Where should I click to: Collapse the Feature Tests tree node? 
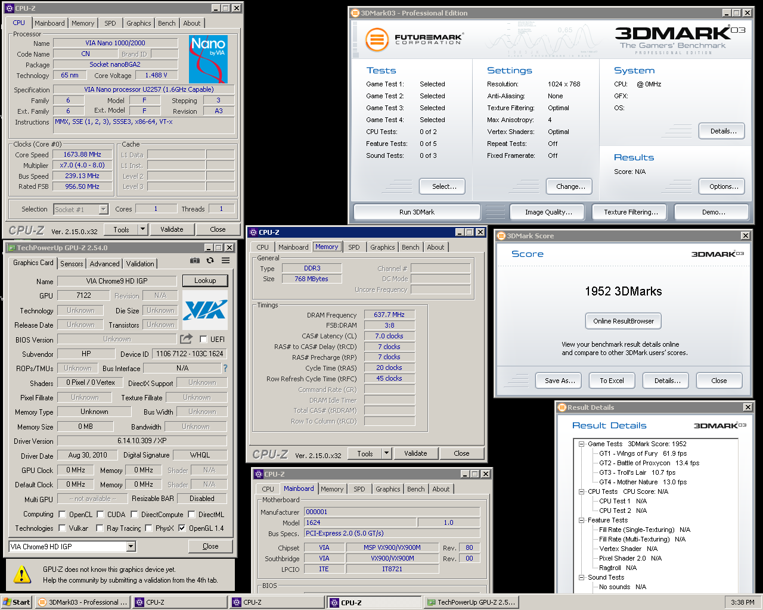[581, 520]
